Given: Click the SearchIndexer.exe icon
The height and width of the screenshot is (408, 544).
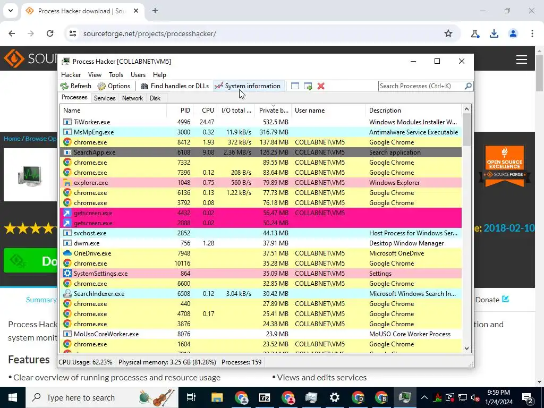Looking at the screenshot, I should point(67,293).
